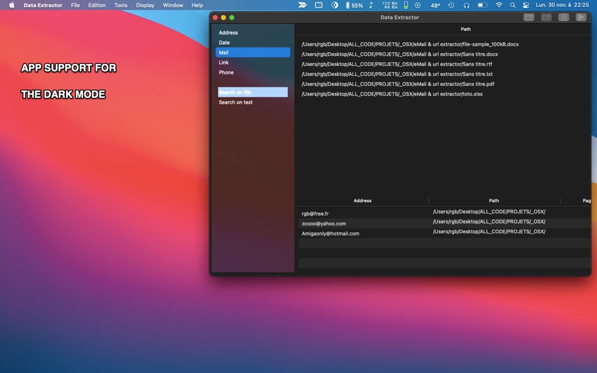Click the 55% battery indicator in the menu bar
The width and height of the screenshot is (597, 373).
[x=354, y=5]
